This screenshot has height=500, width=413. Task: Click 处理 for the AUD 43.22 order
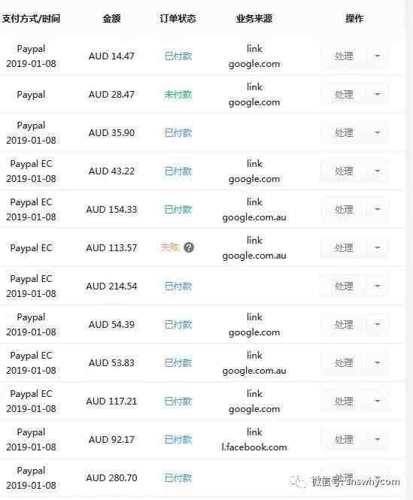pyautogui.click(x=344, y=171)
